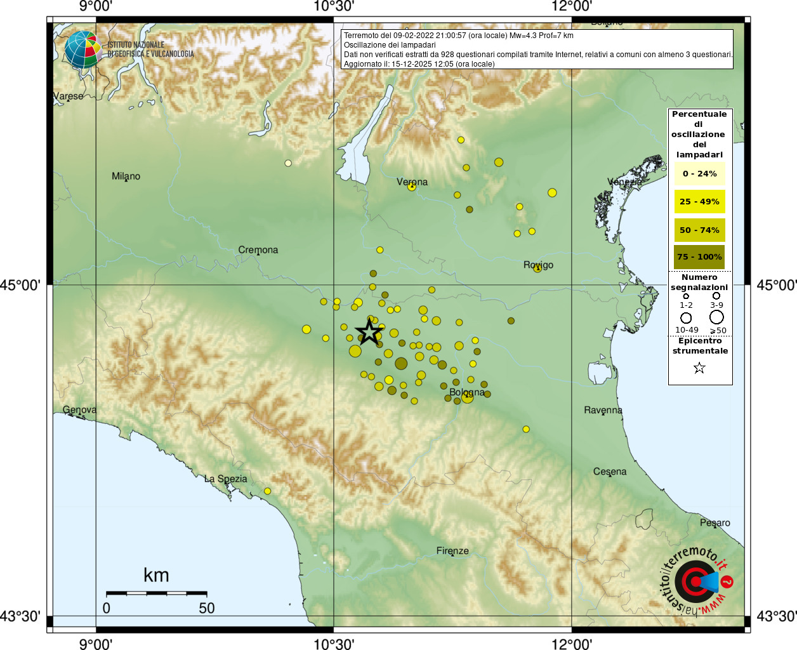Click the legend circle labeled 10-49
Image resolution: width=797 pixels, height=650 pixels.
click(686, 317)
